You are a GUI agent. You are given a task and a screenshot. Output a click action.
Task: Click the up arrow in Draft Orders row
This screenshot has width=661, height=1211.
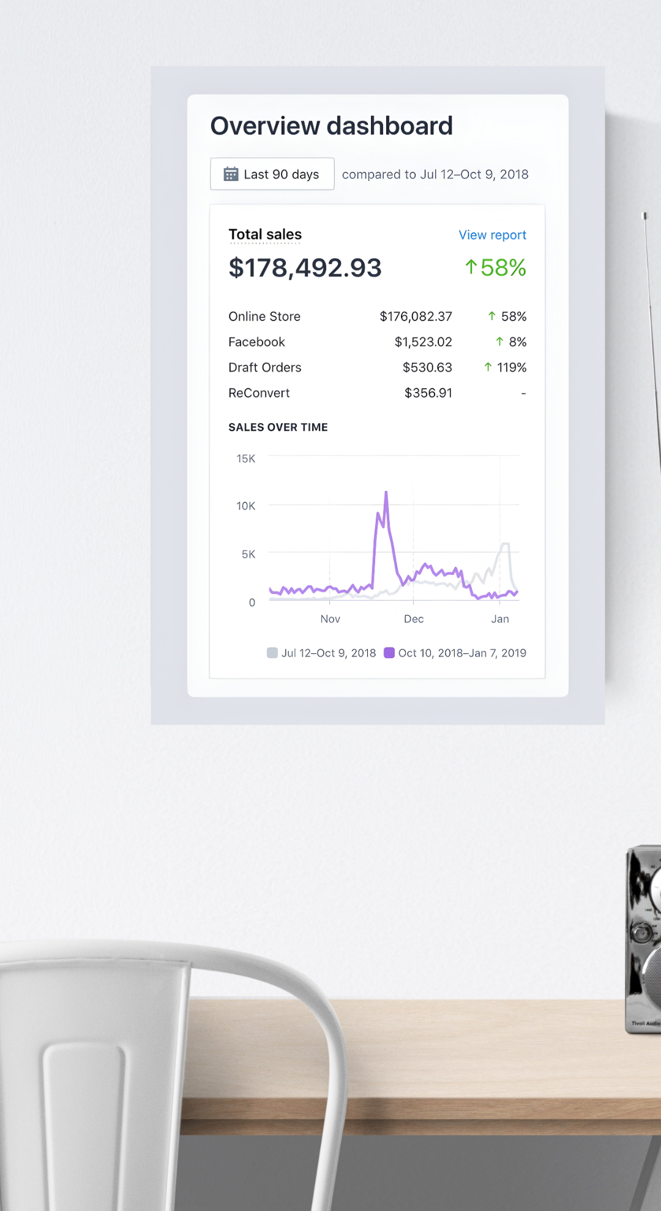[488, 368]
